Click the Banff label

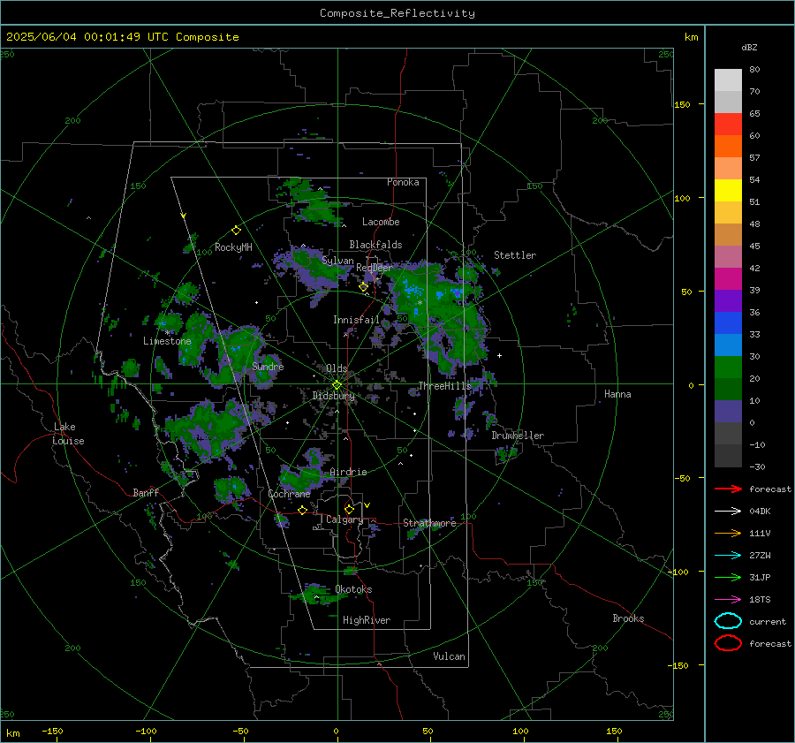click(146, 492)
